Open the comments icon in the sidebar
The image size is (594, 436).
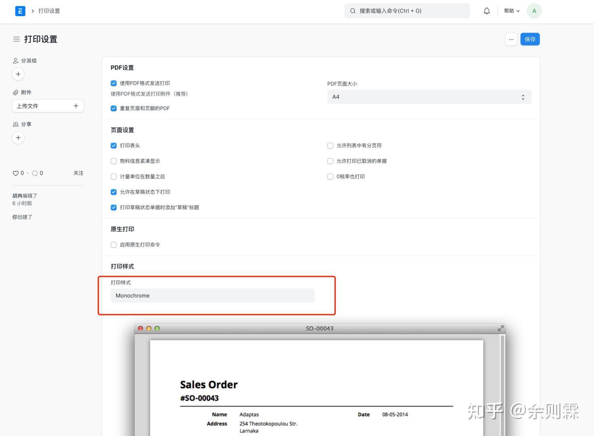tap(34, 173)
